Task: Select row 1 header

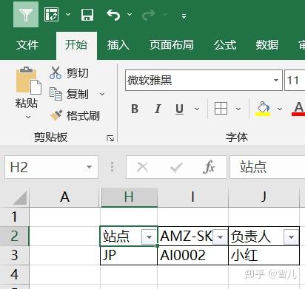Action: 14,217
